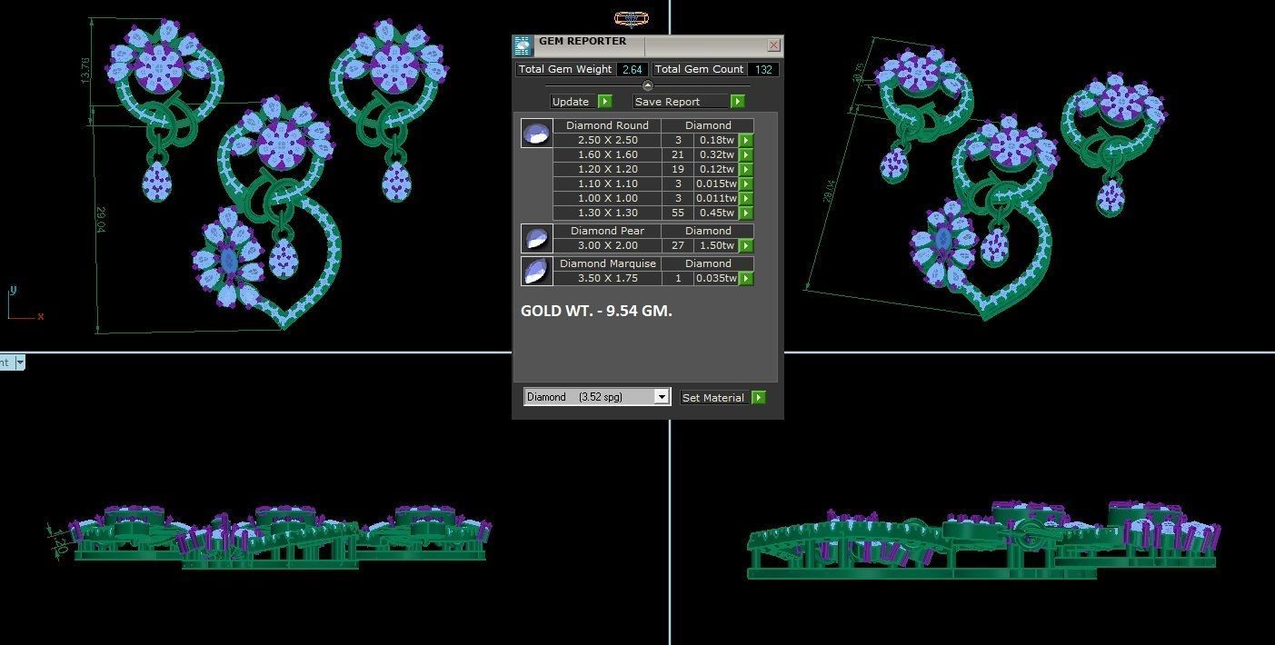Select the 3.50 X 1.75 size cell
Screen dimensions: 1275x645
click(x=607, y=278)
